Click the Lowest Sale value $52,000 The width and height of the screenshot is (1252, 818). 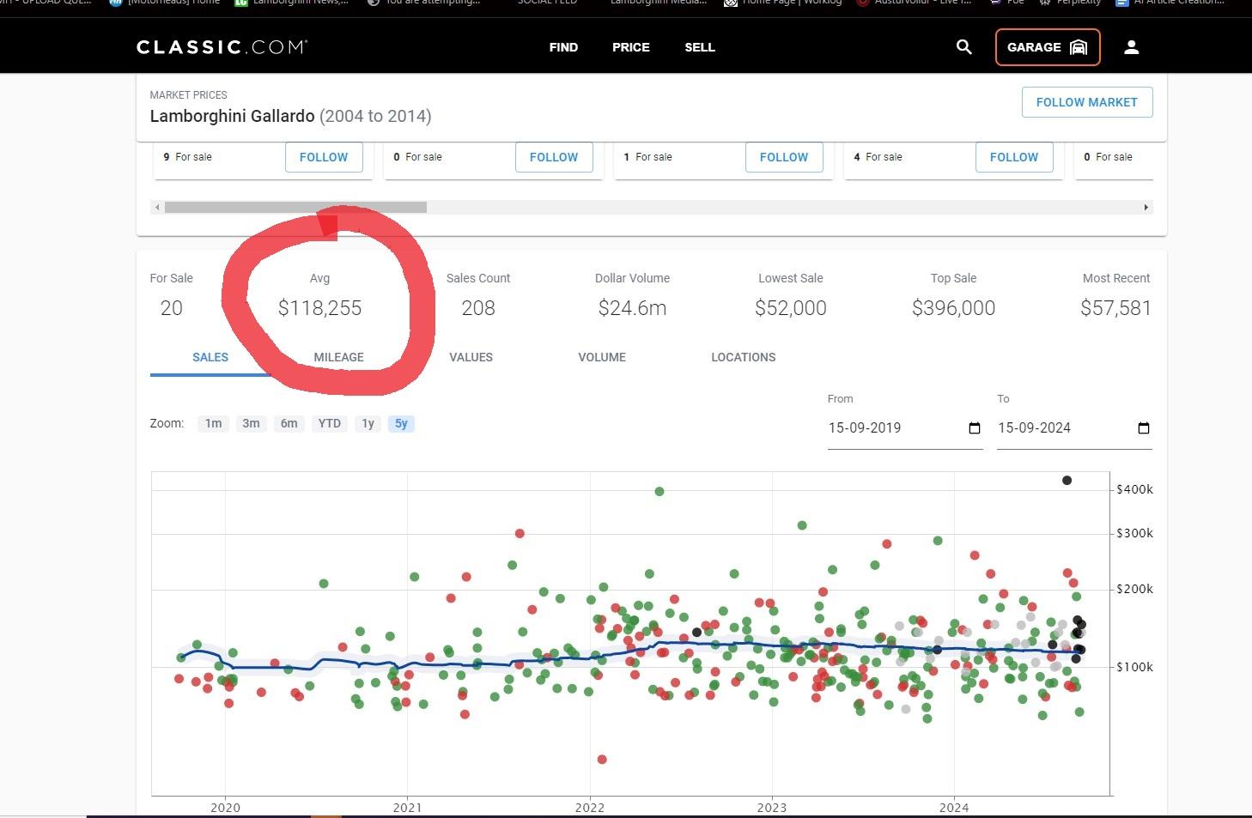(x=790, y=308)
